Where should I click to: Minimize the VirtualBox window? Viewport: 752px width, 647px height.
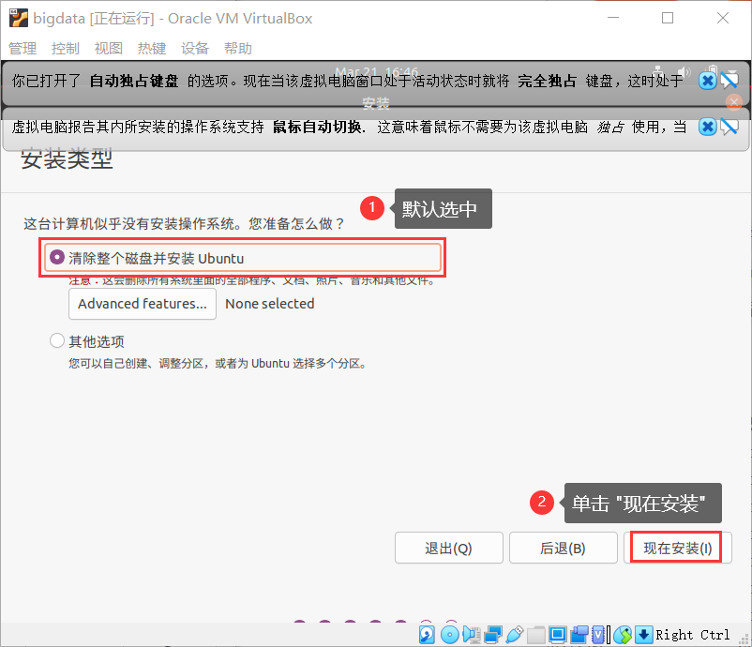pos(613,18)
